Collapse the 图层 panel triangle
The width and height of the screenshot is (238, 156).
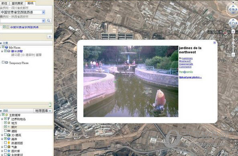point(1,111)
